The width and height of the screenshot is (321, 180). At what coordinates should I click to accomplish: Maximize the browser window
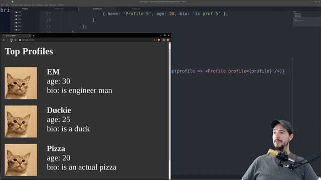click(x=165, y=35)
